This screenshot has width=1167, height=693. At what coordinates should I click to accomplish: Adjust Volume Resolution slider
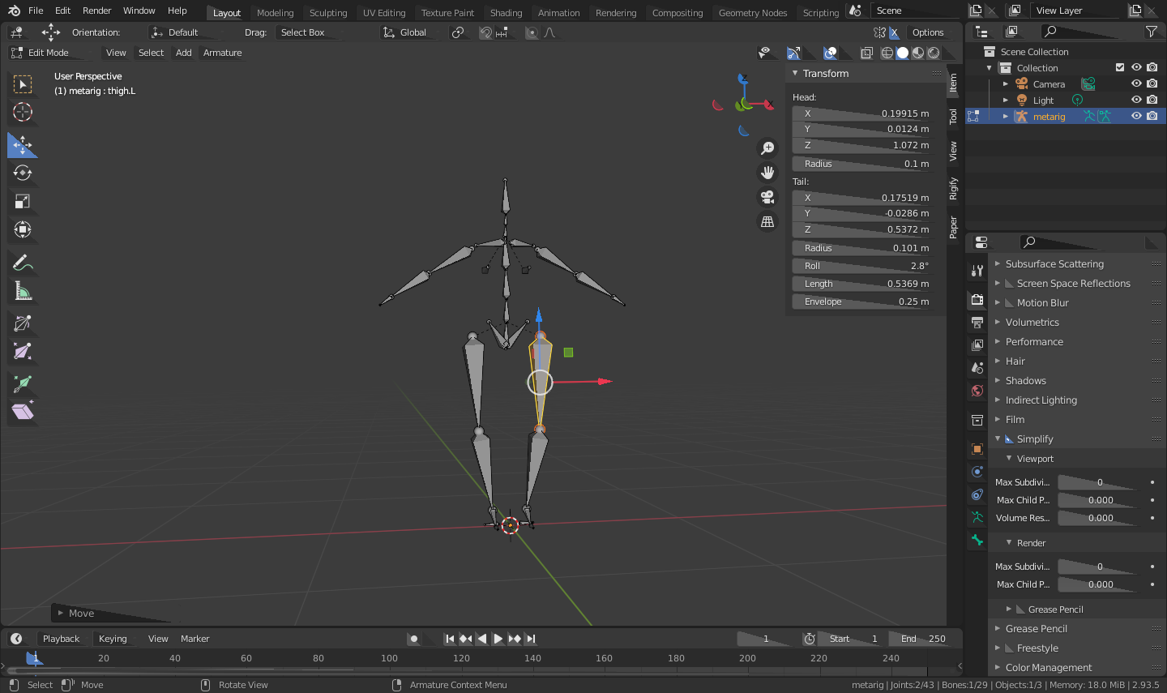point(1099,518)
